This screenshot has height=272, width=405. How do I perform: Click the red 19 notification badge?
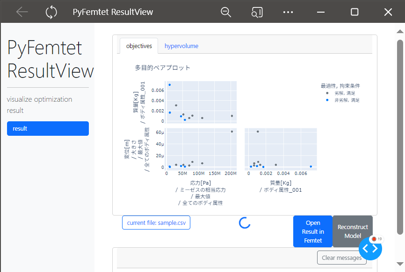pos(376,239)
